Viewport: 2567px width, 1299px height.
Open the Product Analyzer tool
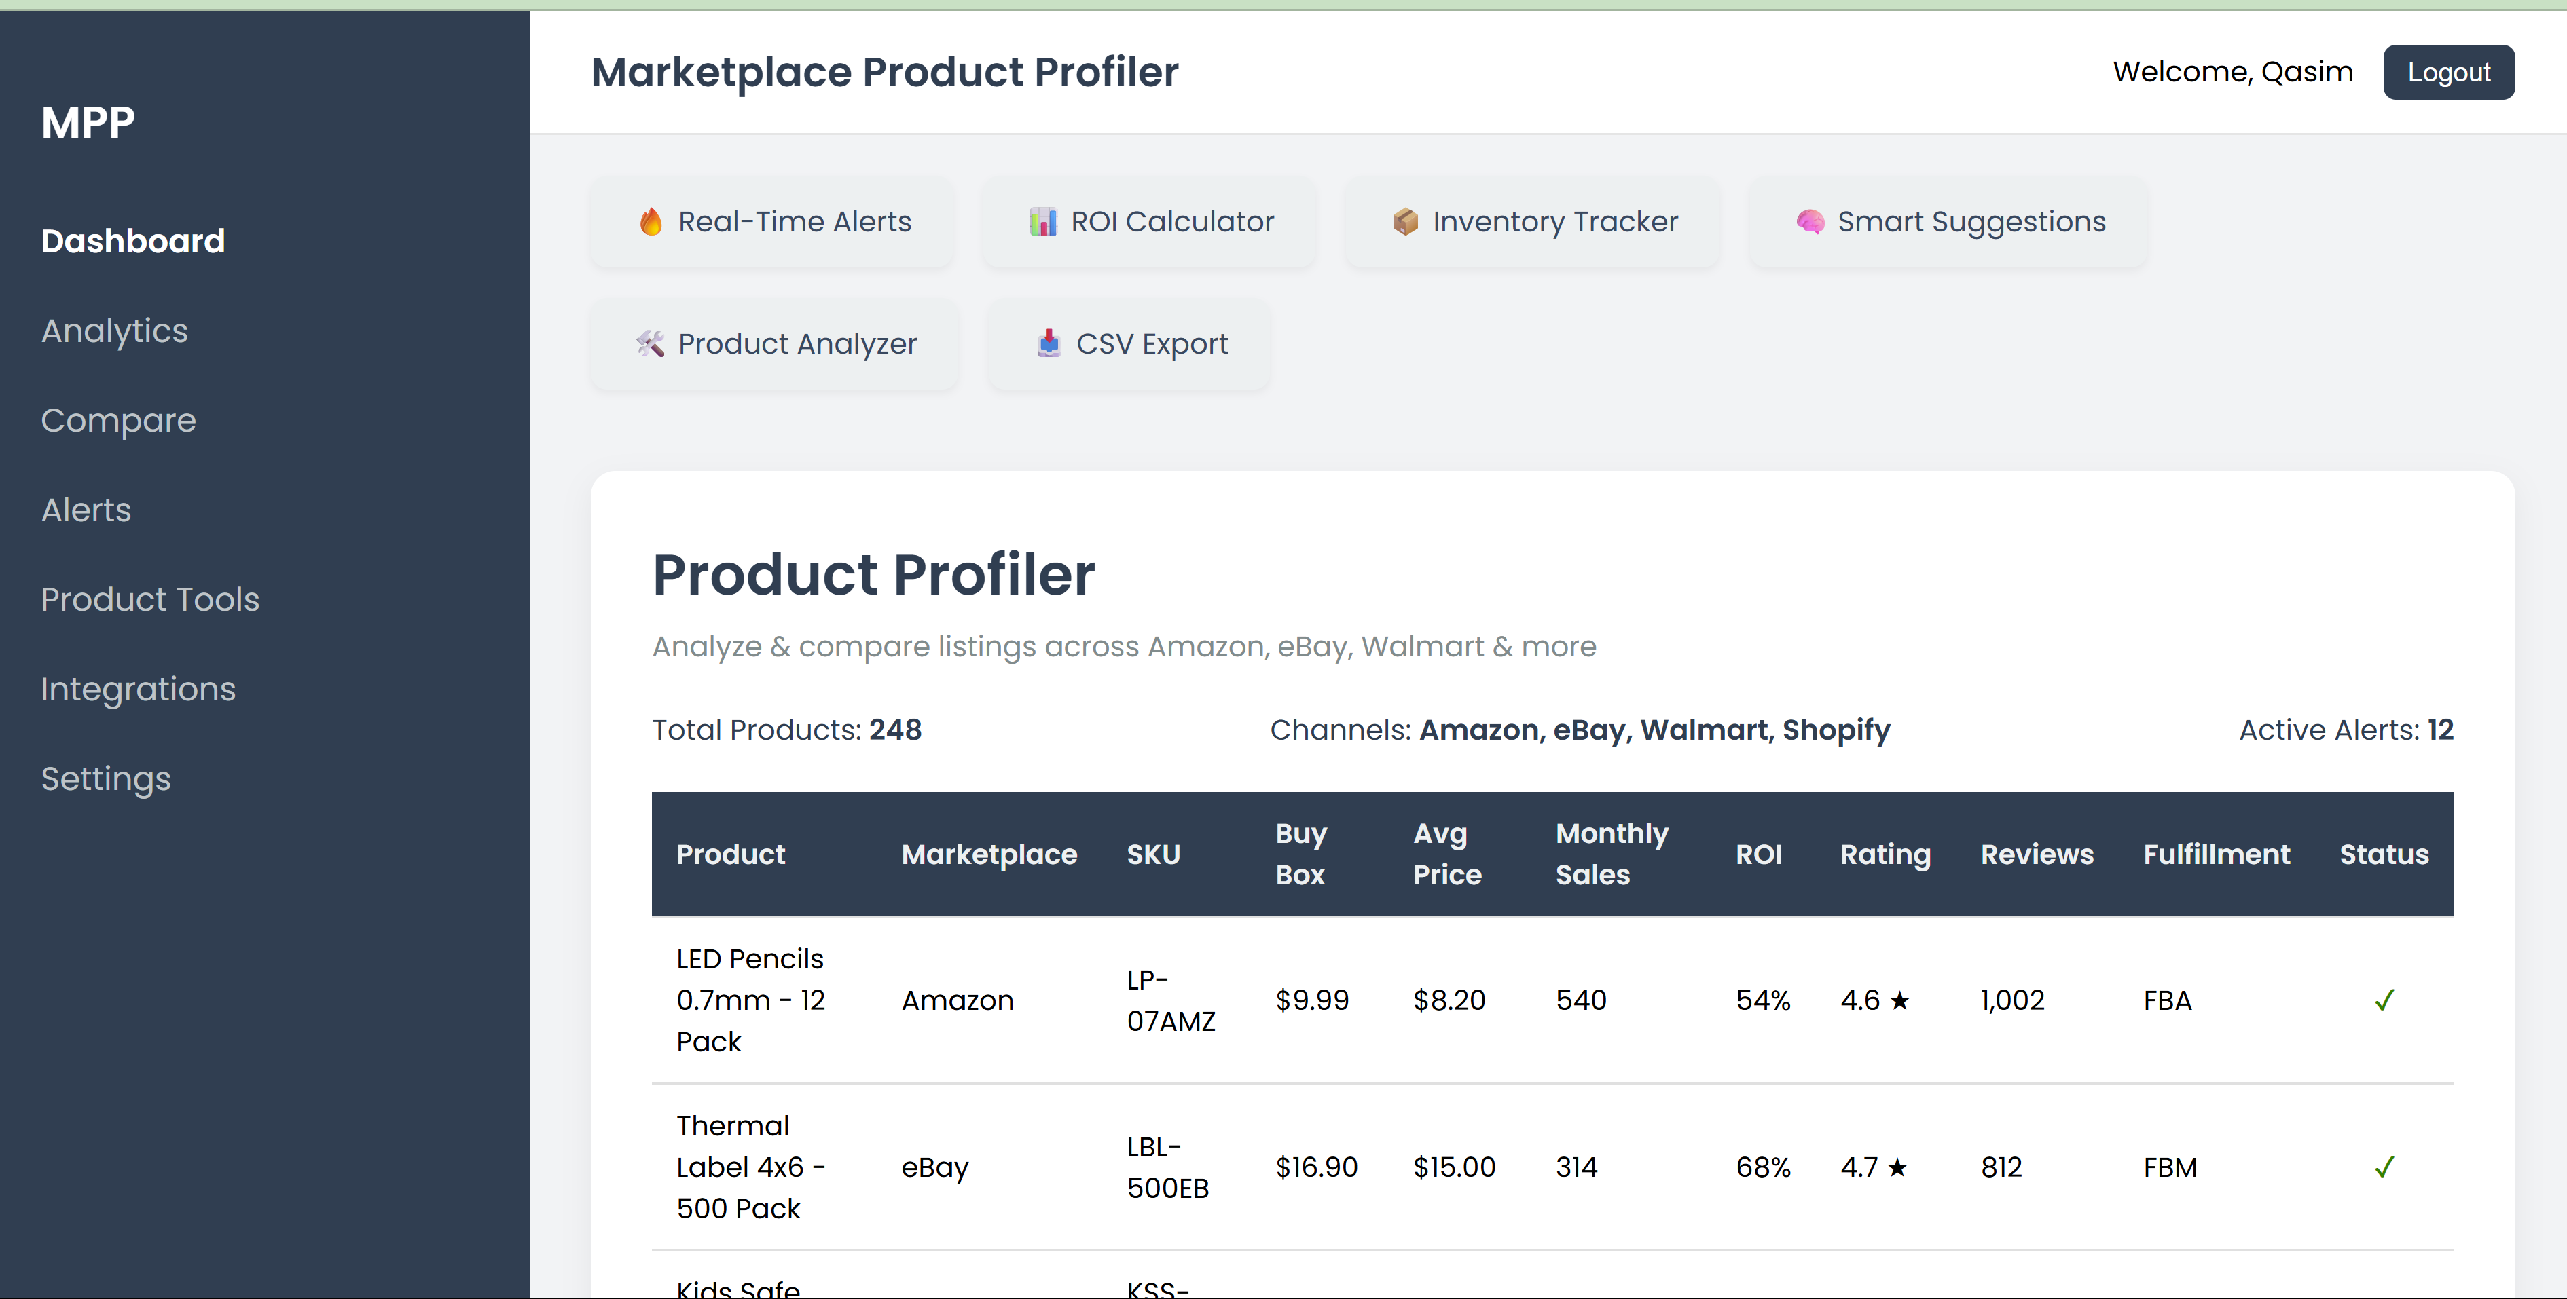tap(776, 345)
